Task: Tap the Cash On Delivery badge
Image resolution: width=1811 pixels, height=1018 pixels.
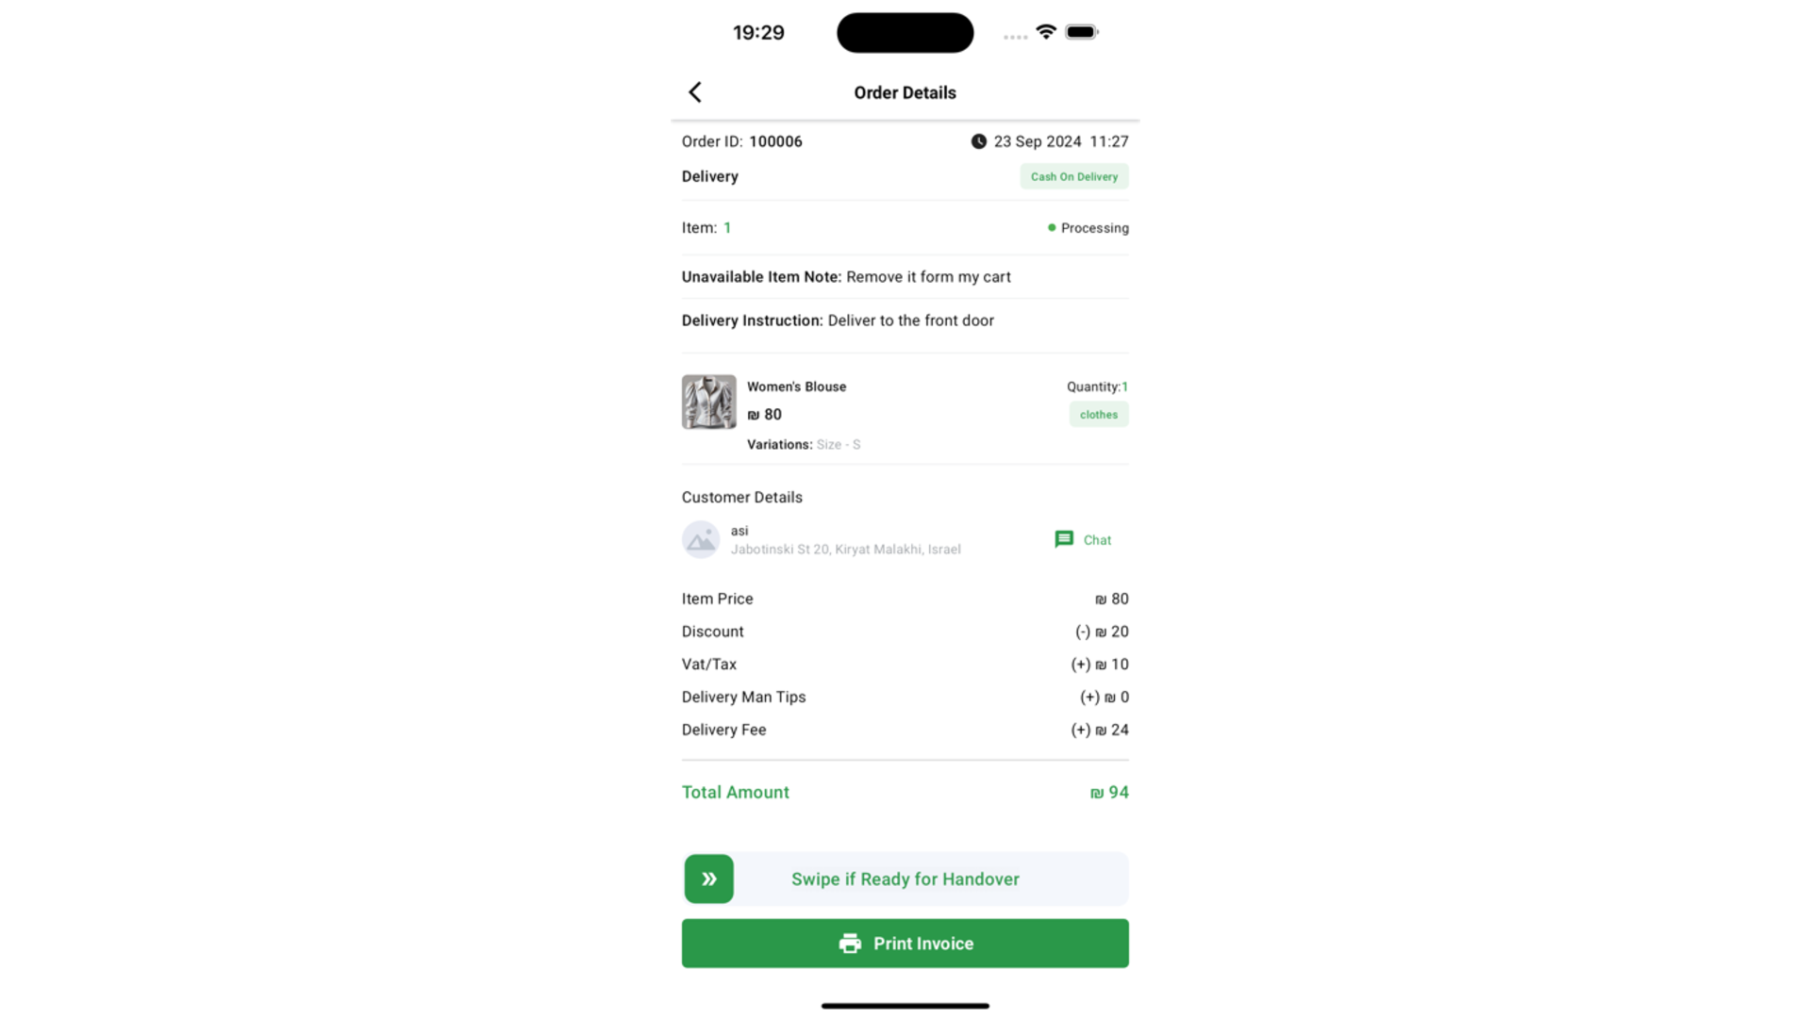Action: point(1074,176)
